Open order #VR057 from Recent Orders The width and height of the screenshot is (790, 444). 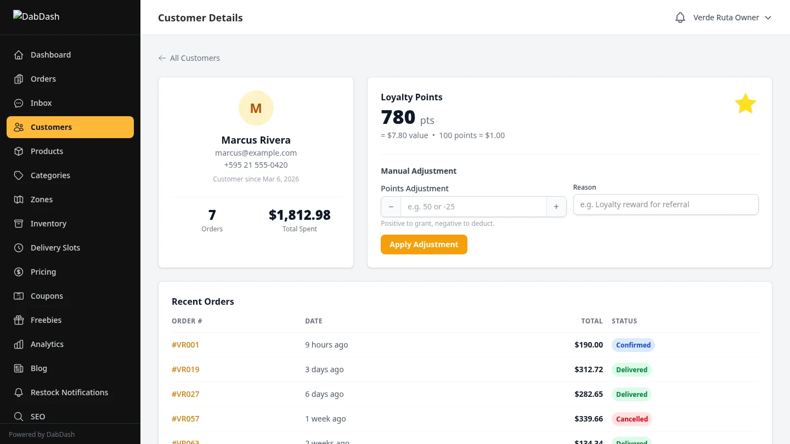185,418
